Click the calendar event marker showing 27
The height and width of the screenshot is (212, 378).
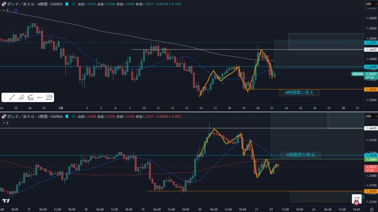tap(357, 199)
